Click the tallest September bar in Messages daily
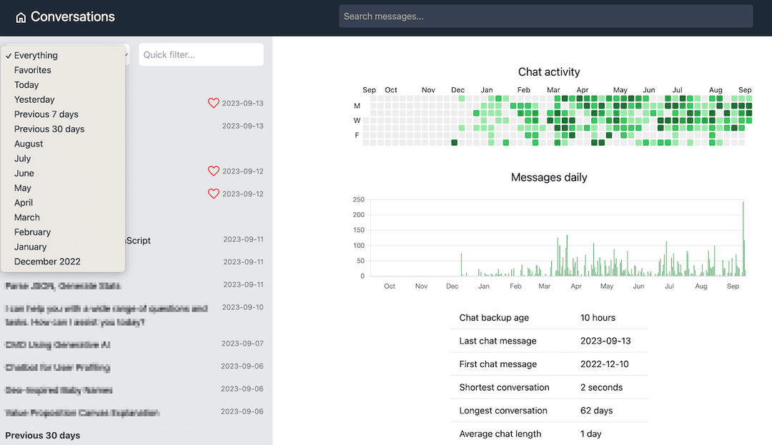Viewport: 772px width, 445px height. click(743, 239)
